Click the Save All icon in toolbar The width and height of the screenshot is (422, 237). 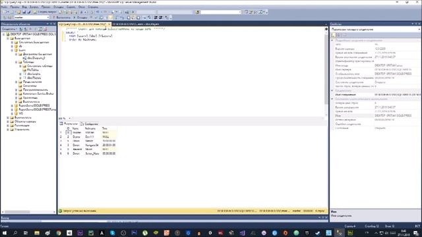[x=28, y=12]
